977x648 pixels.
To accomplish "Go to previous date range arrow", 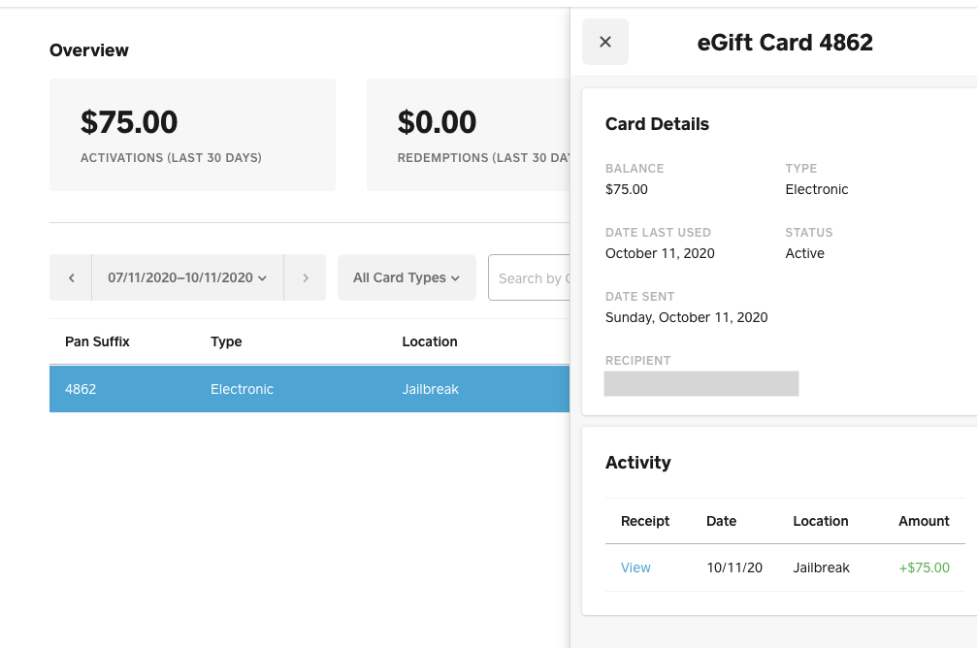I will [71, 277].
